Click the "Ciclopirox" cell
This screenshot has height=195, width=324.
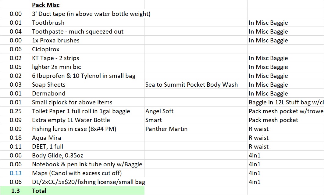pyautogui.click(x=46, y=49)
